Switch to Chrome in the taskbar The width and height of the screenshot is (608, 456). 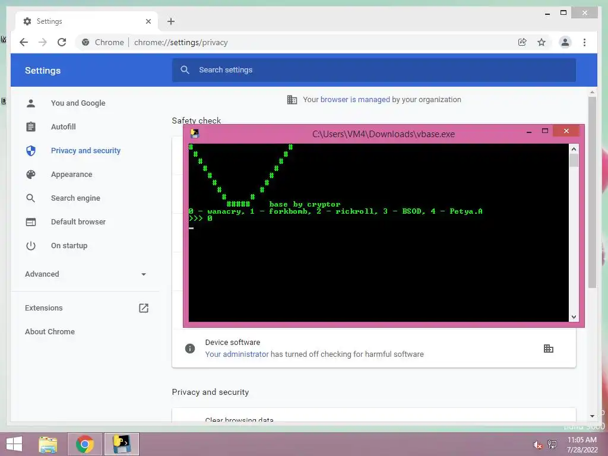point(85,444)
